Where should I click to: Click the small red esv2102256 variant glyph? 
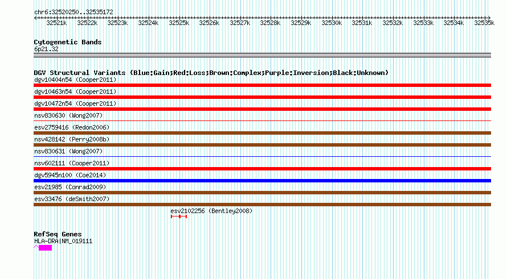pyautogui.click(x=179, y=216)
